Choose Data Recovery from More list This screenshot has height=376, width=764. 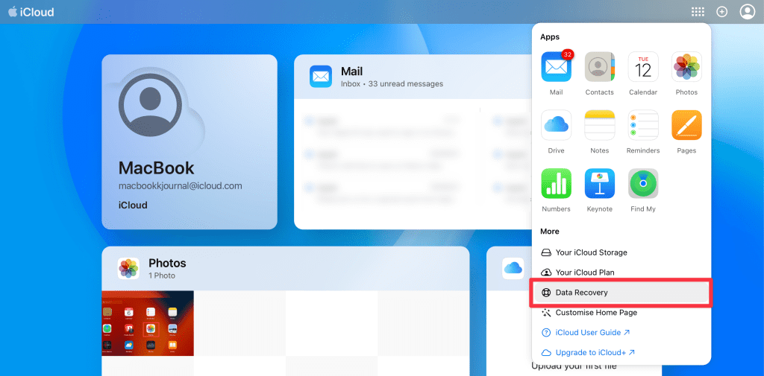620,293
